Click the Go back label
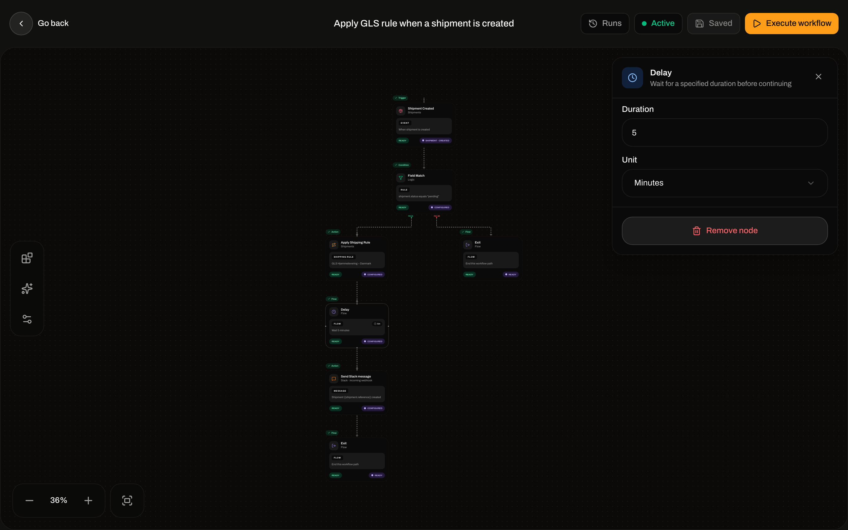Image resolution: width=848 pixels, height=530 pixels. click(x=53, y=24)
